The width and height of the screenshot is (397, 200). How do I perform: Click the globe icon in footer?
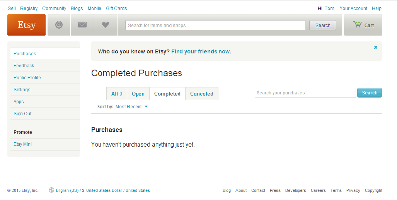click(x=51, y=190)
